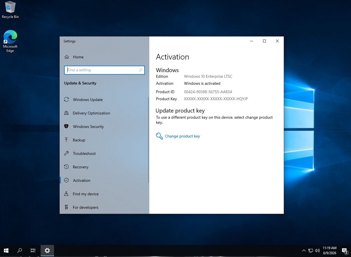Screen dimensions: 351x257
Task: Click the 'Update & Security' heading
Action: pyautogui.click(x=80, y=83)
